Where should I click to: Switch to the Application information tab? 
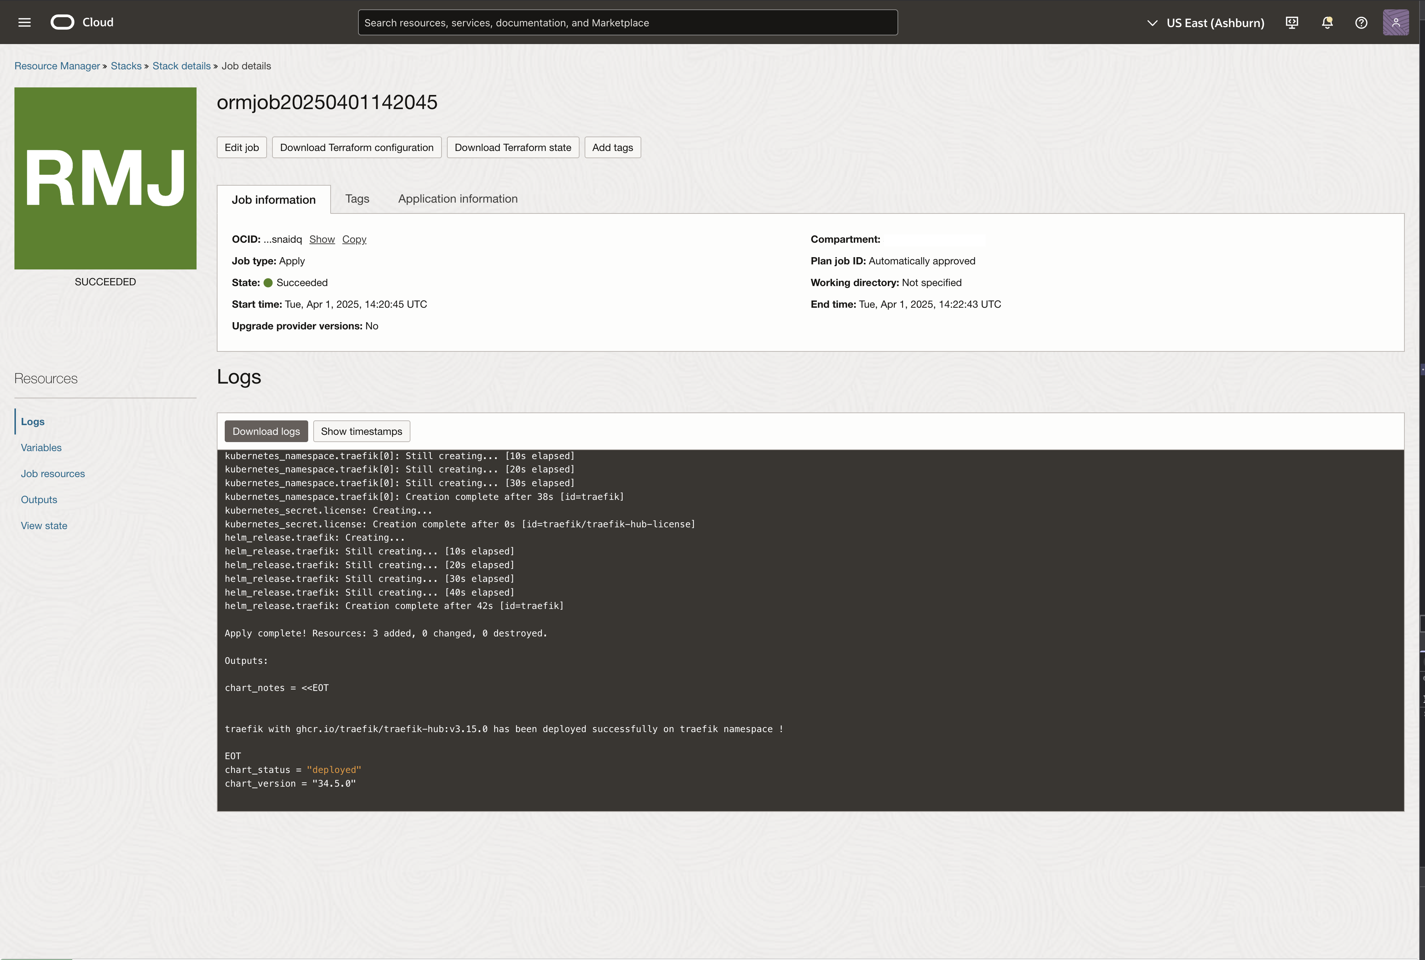(457, 199)
